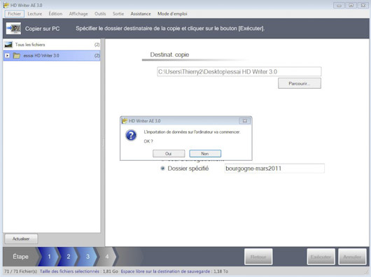This screenshot has height=277, width=371.
Task: Close the HD Writer AE 3.0 dialog
Action: [245, 121]
